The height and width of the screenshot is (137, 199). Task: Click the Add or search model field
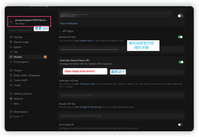click(x=116, y=14)
